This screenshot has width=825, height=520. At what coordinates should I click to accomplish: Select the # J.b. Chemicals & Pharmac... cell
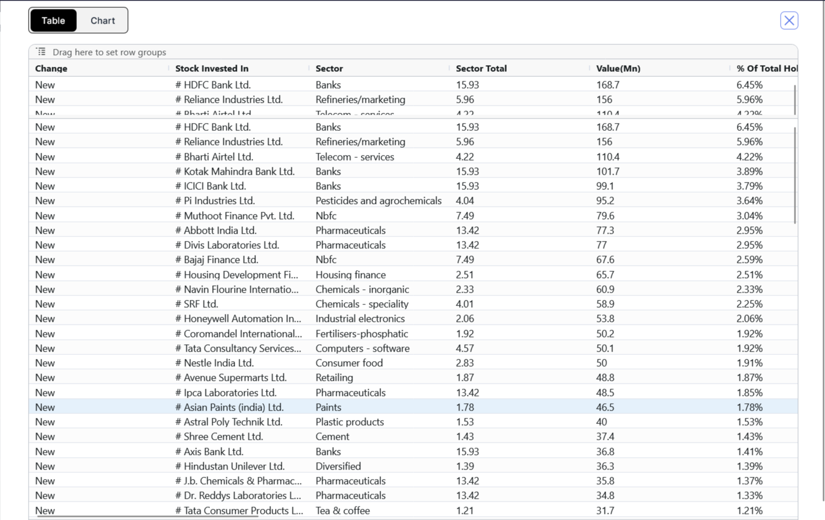[x=239, y=481]
